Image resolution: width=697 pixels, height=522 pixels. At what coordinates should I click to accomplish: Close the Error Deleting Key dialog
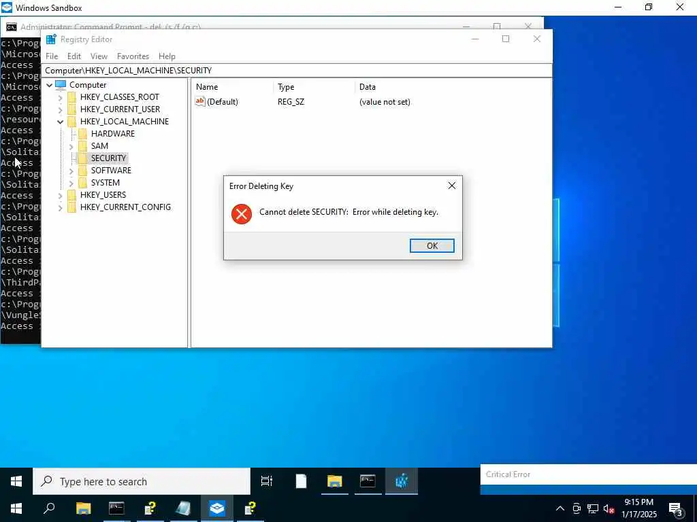point(452,186)
